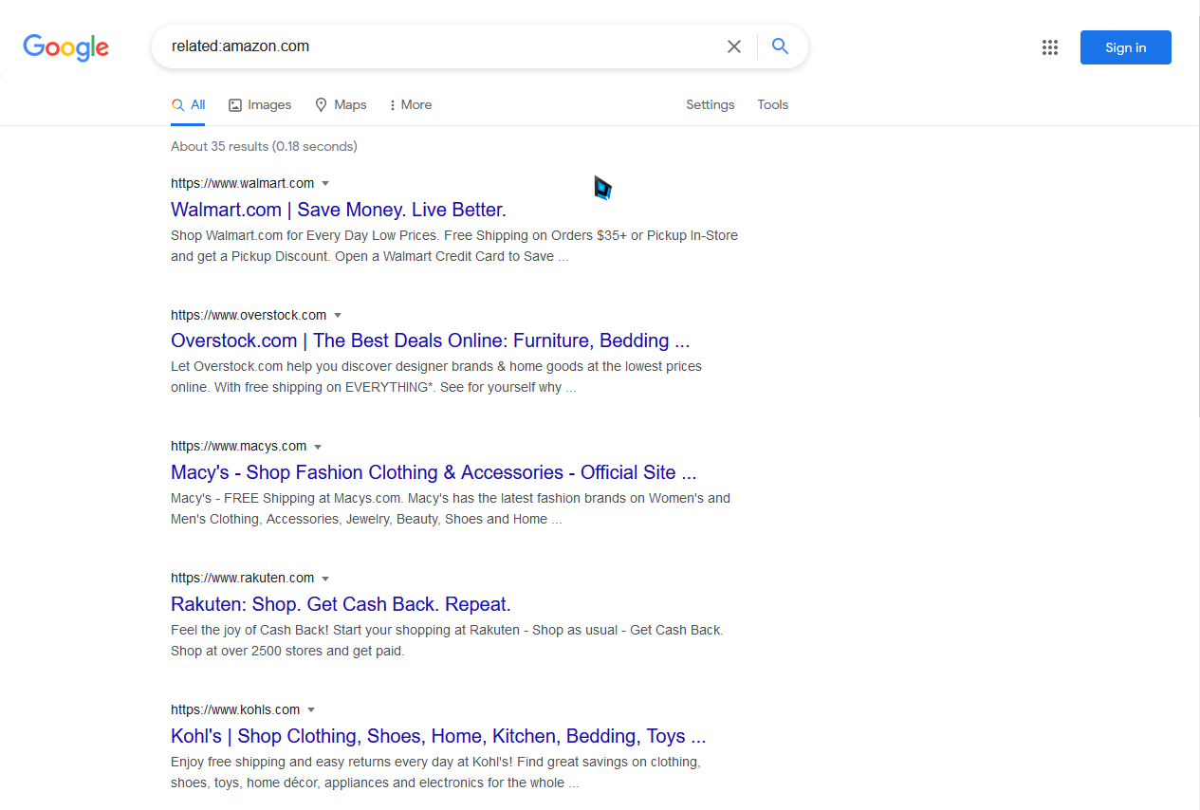Switch to the Images tab

pyautogui.click(x=260, y=105)
